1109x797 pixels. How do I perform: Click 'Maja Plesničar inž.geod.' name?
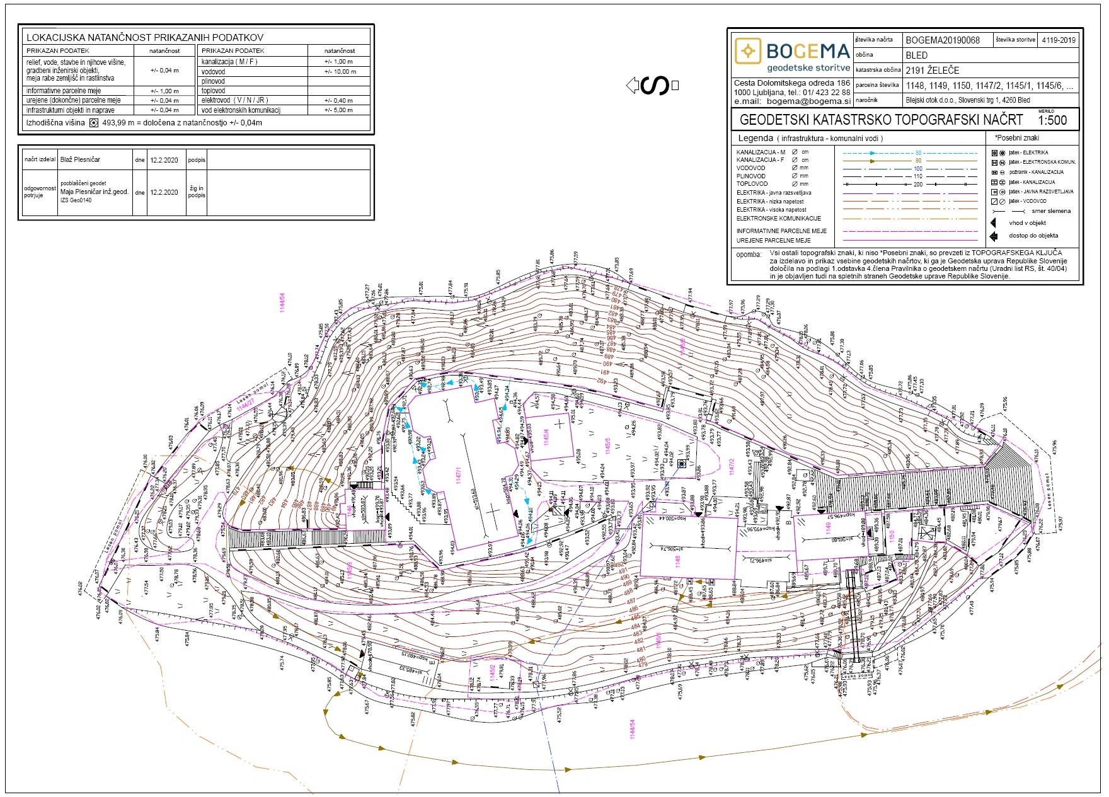[95, 192]
